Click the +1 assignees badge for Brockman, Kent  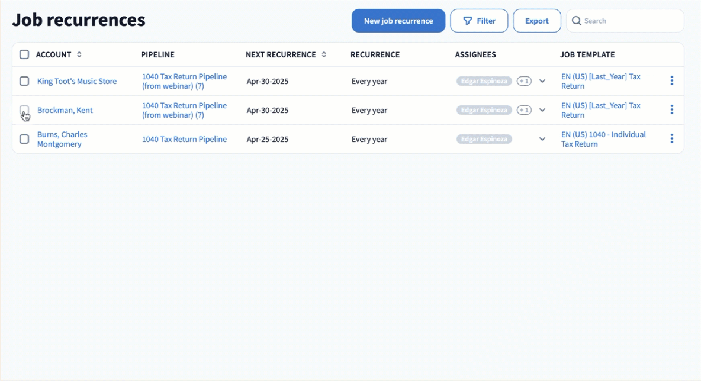click(524, 110)
